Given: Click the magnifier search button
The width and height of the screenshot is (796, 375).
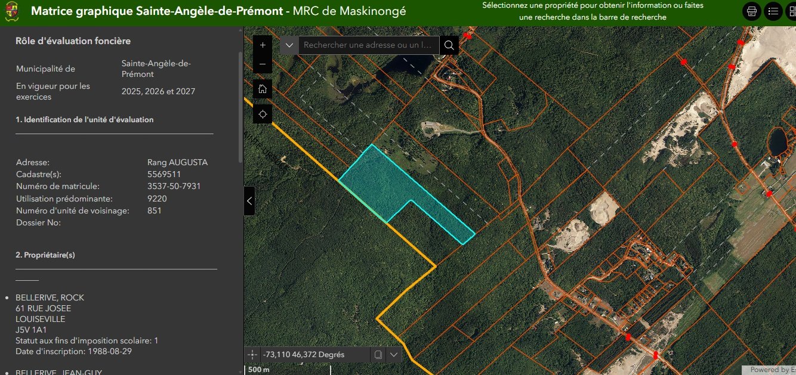Looking at the screenshot, I should click(x=449, y=45).
